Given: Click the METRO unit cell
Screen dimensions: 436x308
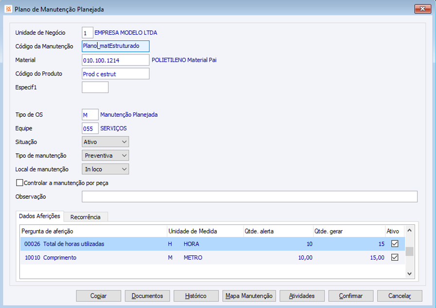Looking at the screenshot, I should (193, 258).
